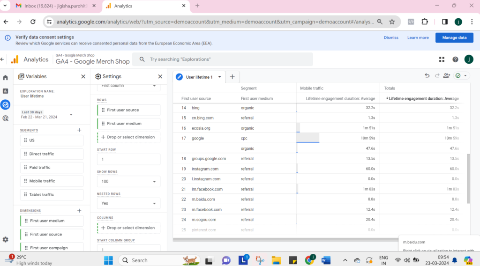
Task: Switch to the Gmail Inbox tab
Action: click(x=56, y=6)
